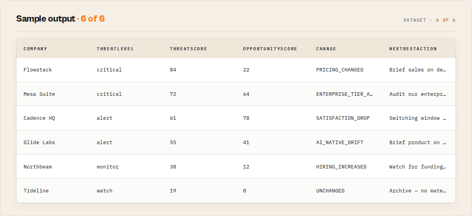Image resolution: width=472 pixels, height=216 pixels.
Task: Click opportunity score 64
Action: [x=246, y=94]
